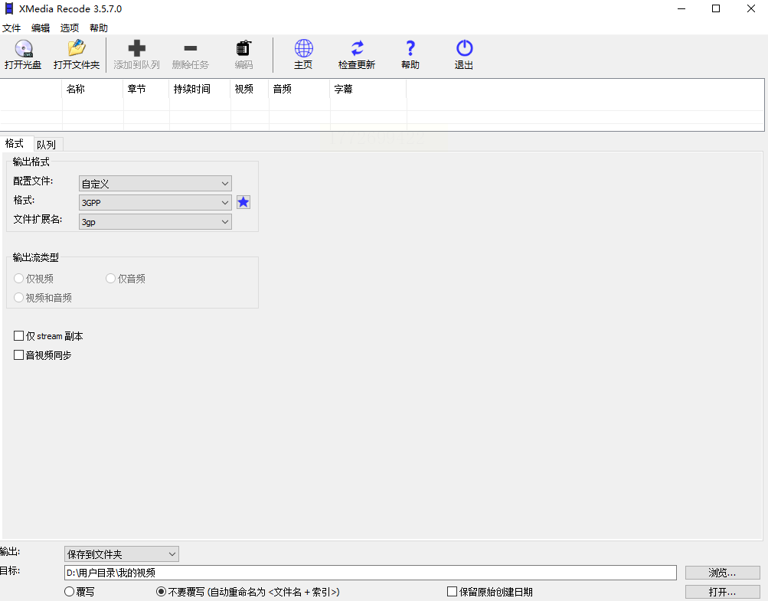768x601 pixels.
Task: Click the Open Folder (打开文件夹) icon
Action: (77, 50)
